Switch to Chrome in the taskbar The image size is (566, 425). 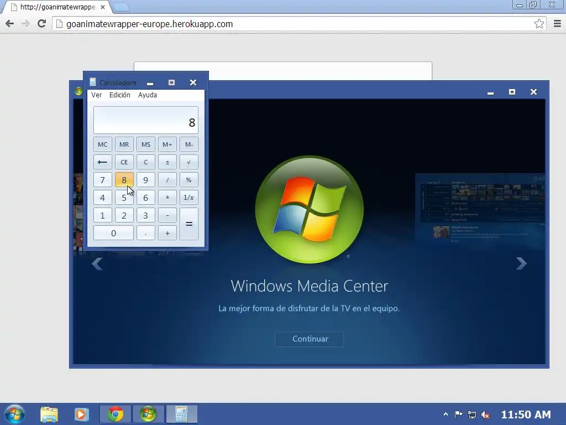click(116, 414)
